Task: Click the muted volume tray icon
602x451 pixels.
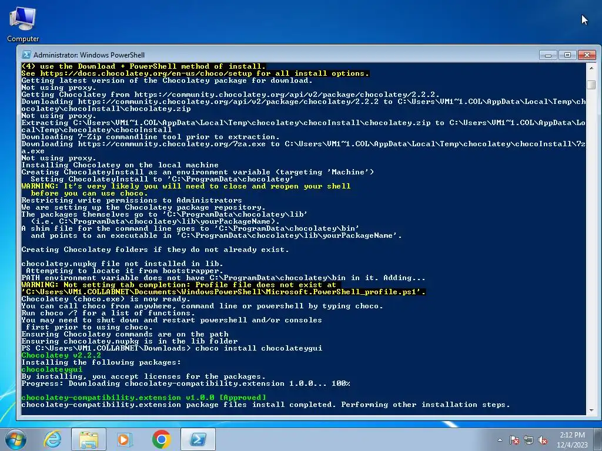Action: coord(543,440)
